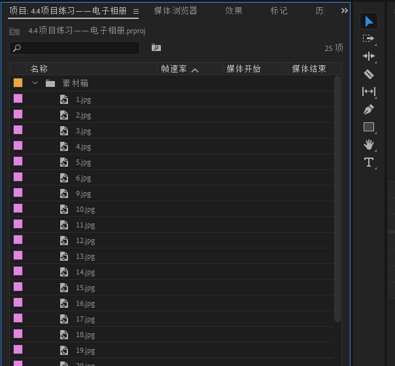Viewport: 395px width, 366px height.
Task: Click the search field in project panel
Action: pos(75,48)
